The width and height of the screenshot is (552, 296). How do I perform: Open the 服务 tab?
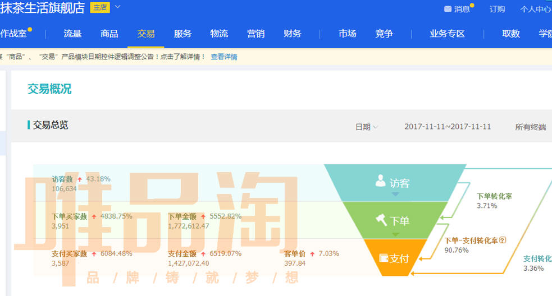(x=183, y=34)
